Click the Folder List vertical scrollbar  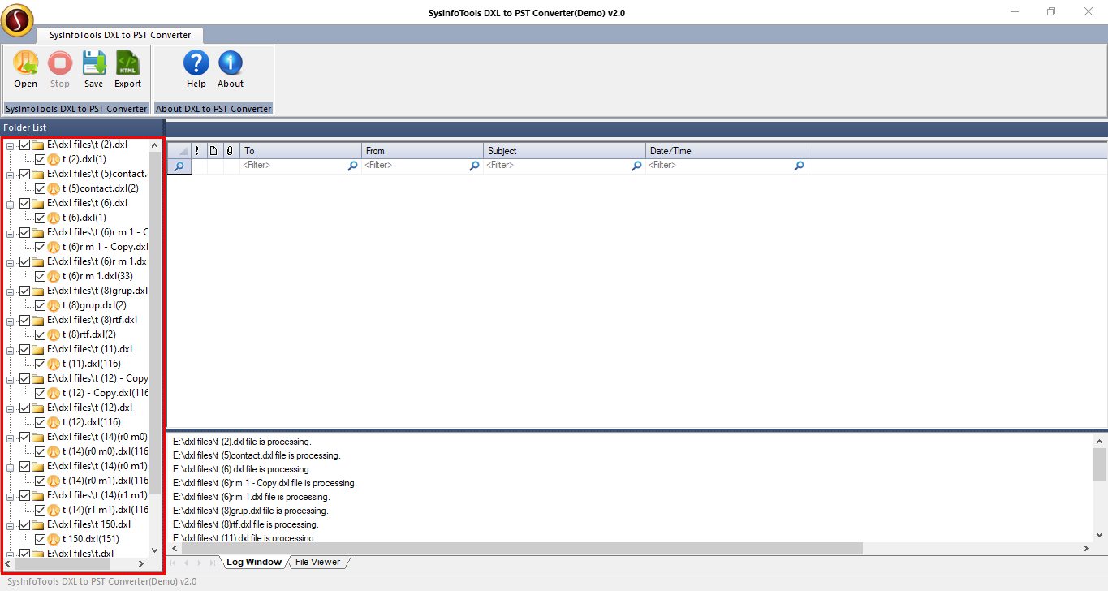(x=155, y=347)
